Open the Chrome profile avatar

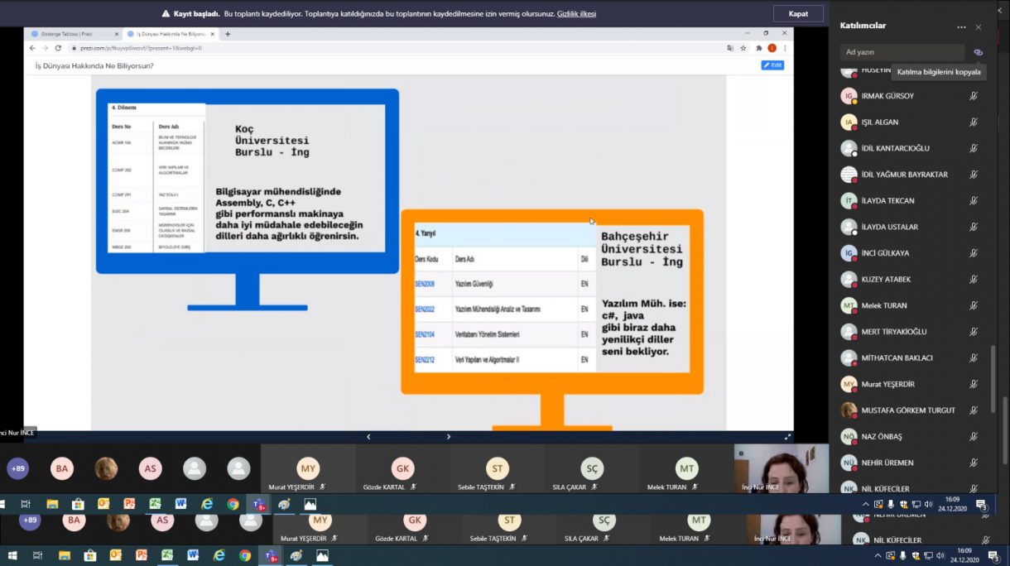(772, 48)
